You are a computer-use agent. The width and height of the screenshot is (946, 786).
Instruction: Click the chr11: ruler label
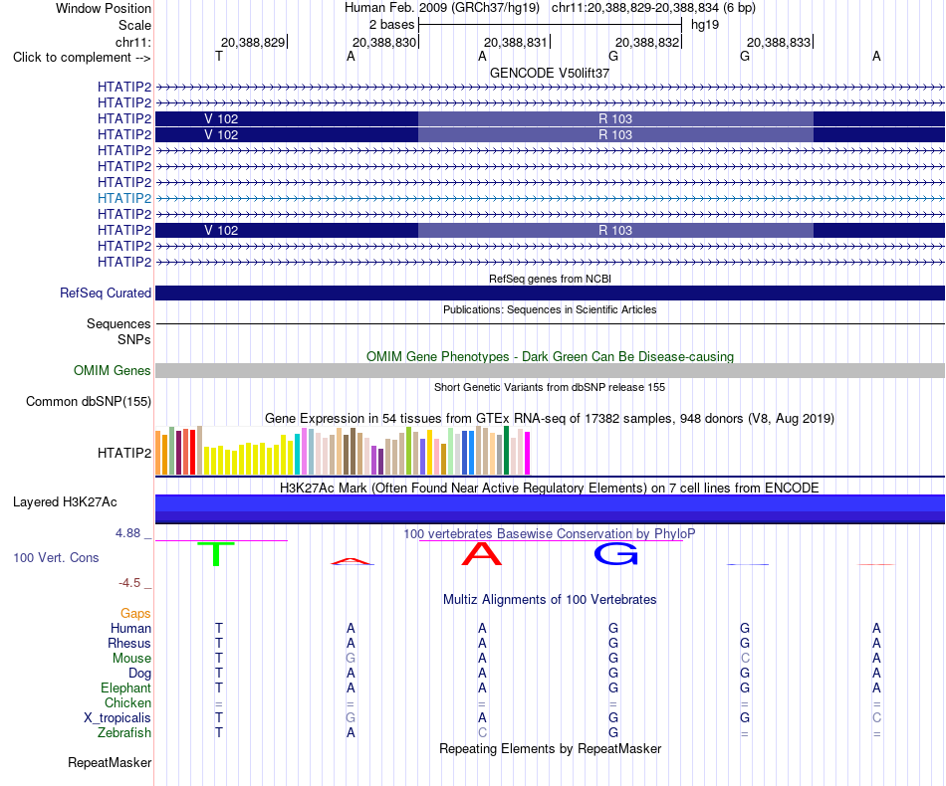pyautogui.click(x=132, y=42)
